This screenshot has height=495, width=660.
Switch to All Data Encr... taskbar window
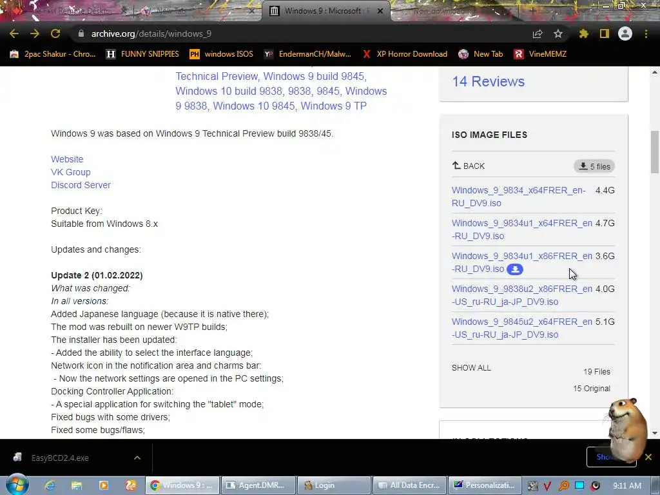pos(409,485)
